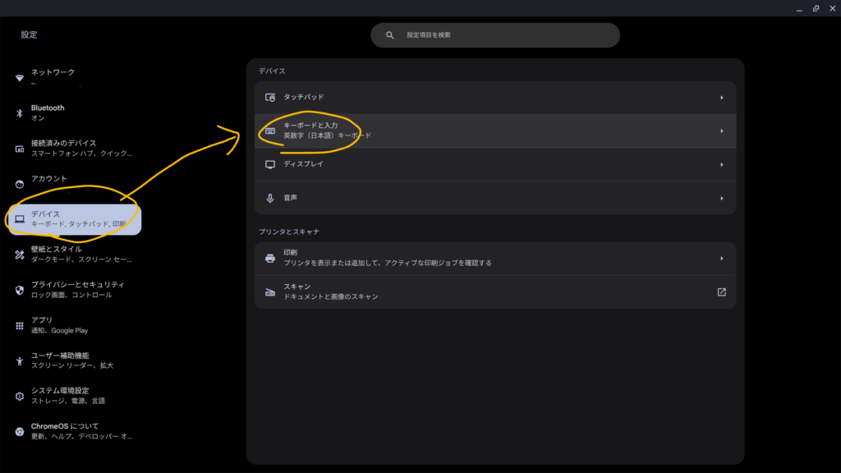Viewport: 841px width, 473px height.
Task: Select デバイス in the settings sidebar
Action: point(74,219)
